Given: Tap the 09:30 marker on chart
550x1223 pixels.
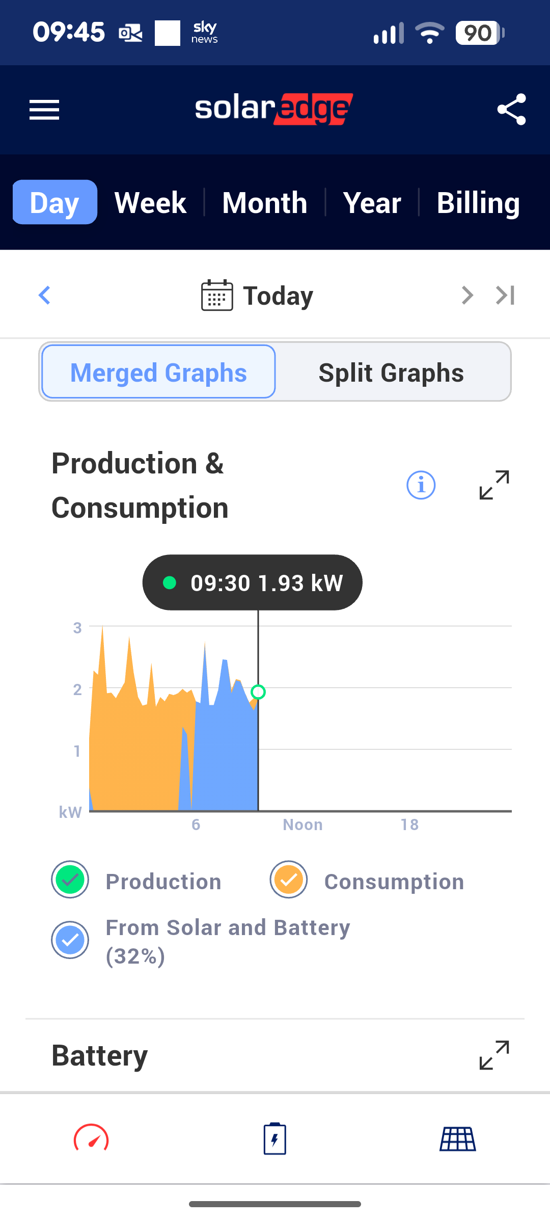Looking at the screenshot, I should (258, 692).
